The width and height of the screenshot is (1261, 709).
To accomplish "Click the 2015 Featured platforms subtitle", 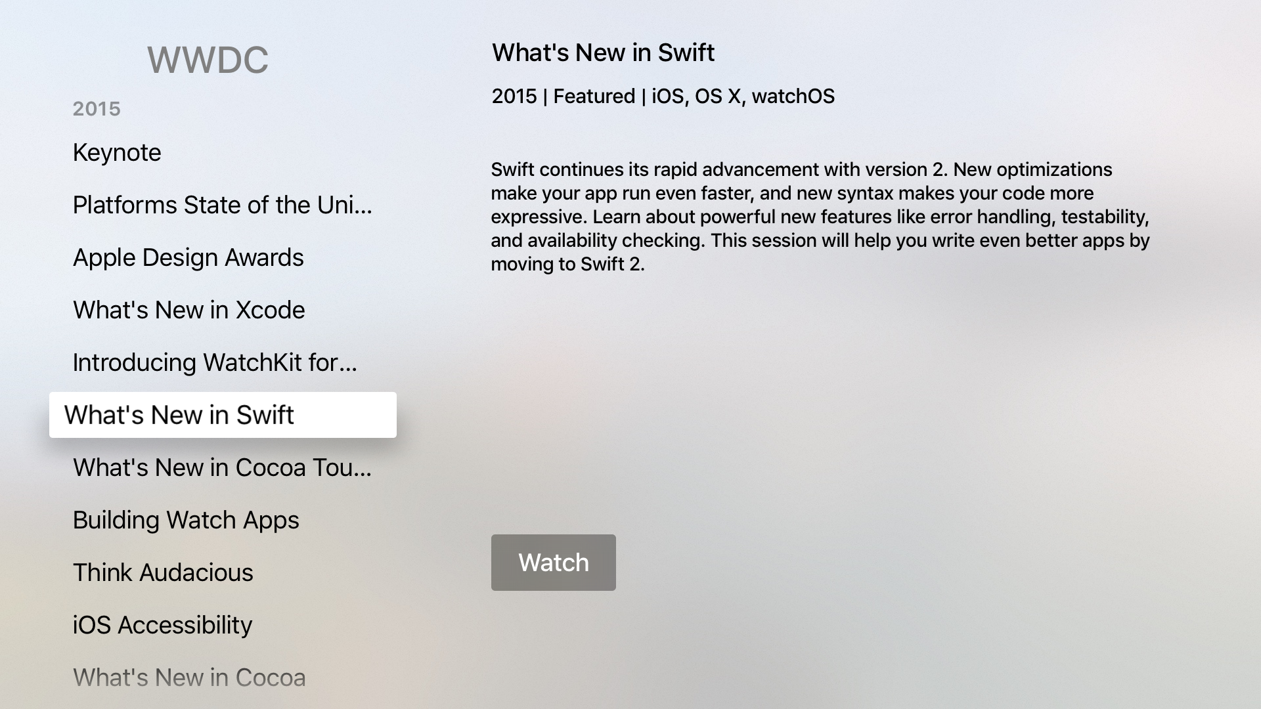I will click(663, 97).
